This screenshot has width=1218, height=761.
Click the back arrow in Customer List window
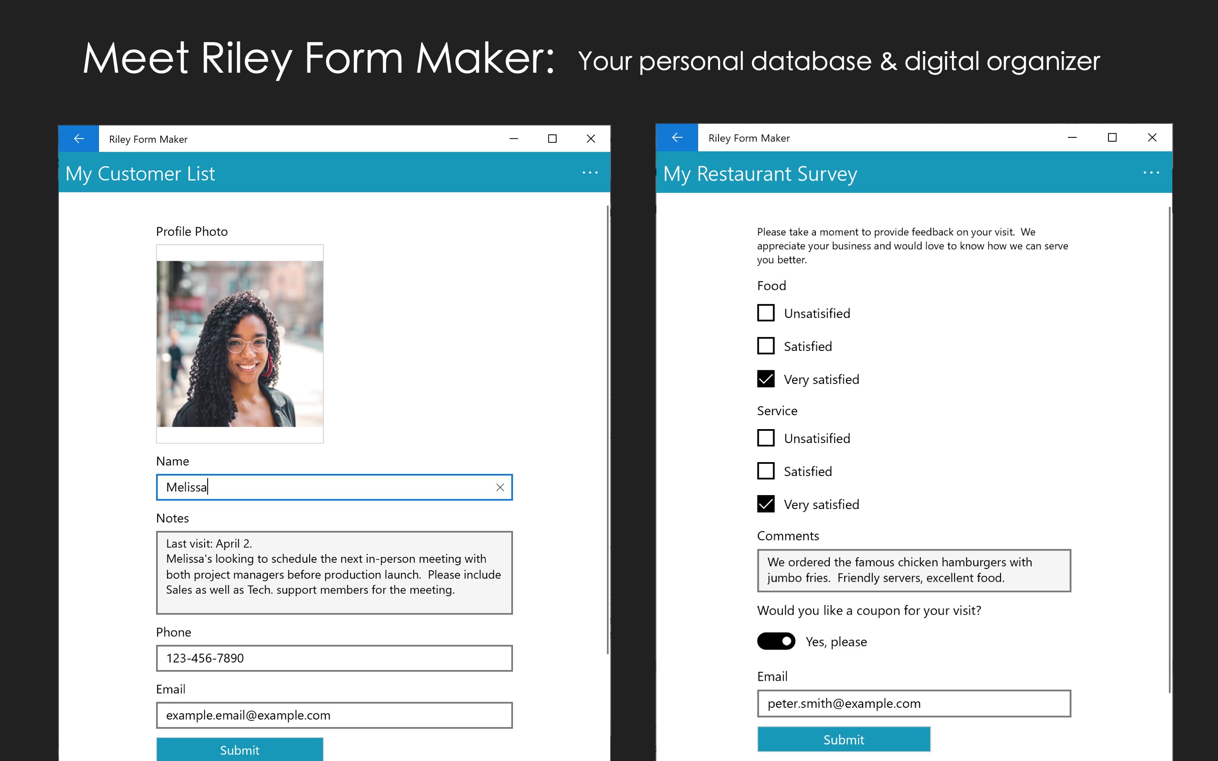[79, 138]
